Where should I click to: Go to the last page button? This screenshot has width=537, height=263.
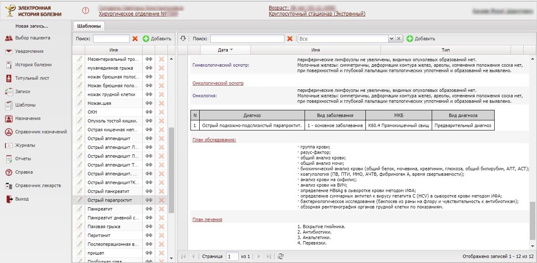269,256
